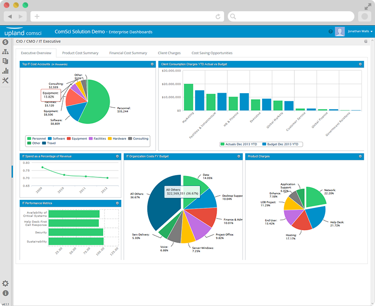
Task: Select the dollar sign icon in sidebar
Action: click(6, 42)
